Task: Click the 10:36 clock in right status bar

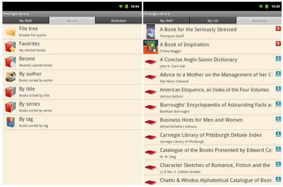Action: coord(275,7)
